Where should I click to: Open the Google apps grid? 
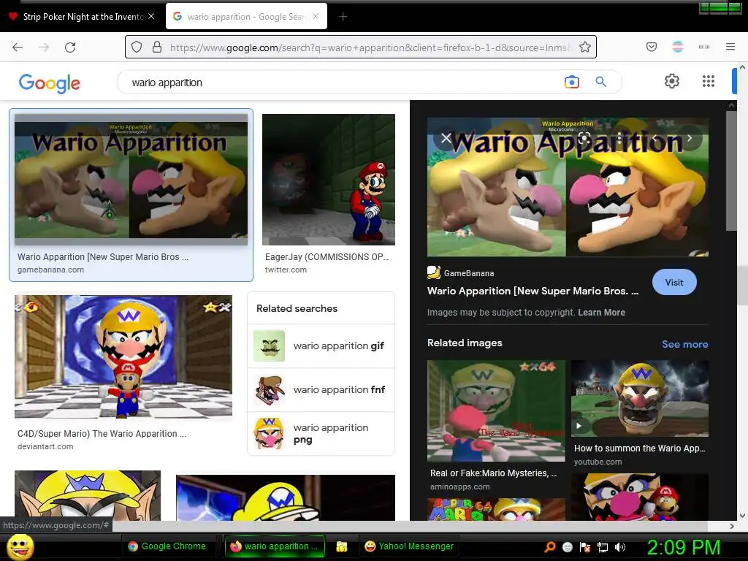coord(709,81)
